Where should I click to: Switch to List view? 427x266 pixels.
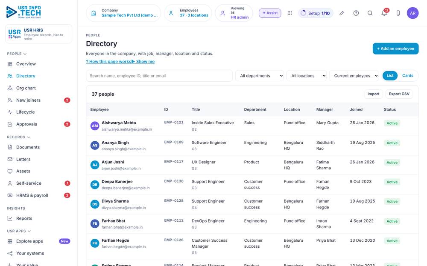(x=390, y=76)
